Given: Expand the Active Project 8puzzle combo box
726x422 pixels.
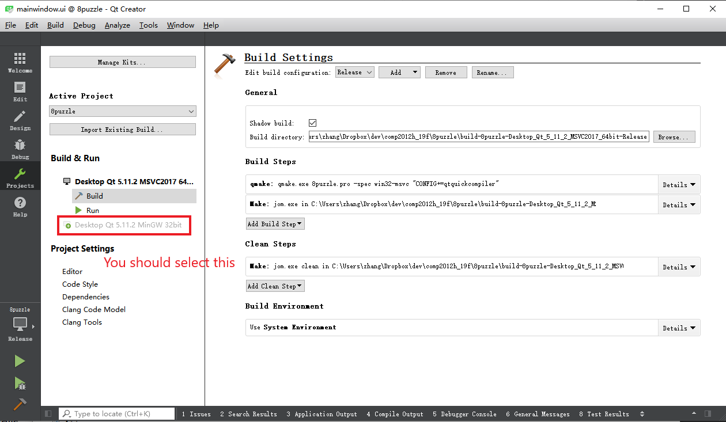Looking at the screenshot, I should (122, 111).
